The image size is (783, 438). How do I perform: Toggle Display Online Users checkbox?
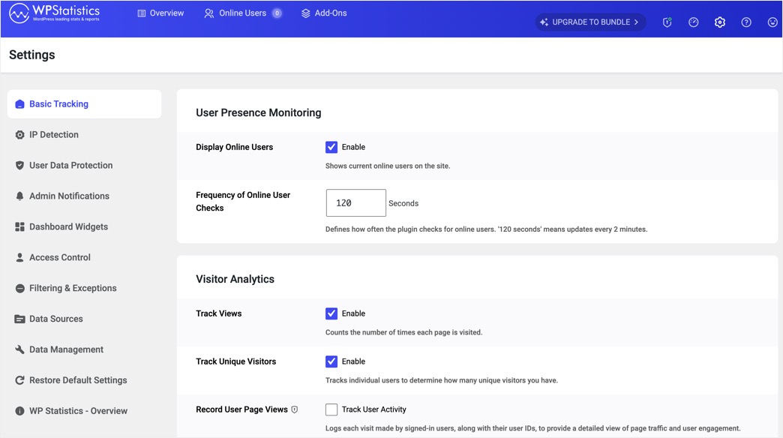pyautogui.click(x=331, y=147)
